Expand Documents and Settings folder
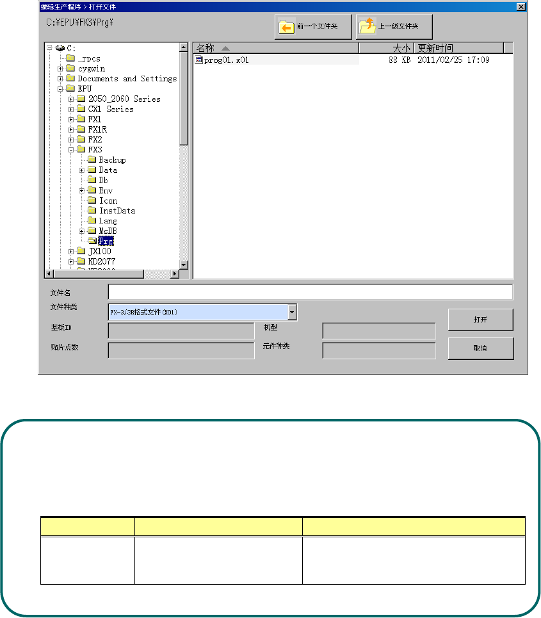Image resolution: width=541 pixels, height=618 pixels. coord(60,79)
